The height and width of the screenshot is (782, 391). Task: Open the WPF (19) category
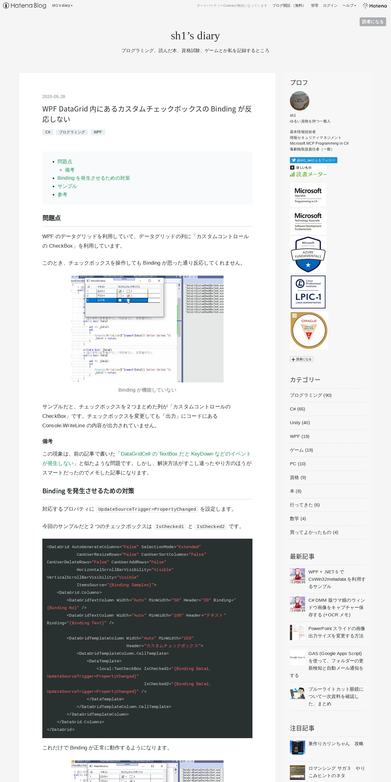tap(299, 436)
